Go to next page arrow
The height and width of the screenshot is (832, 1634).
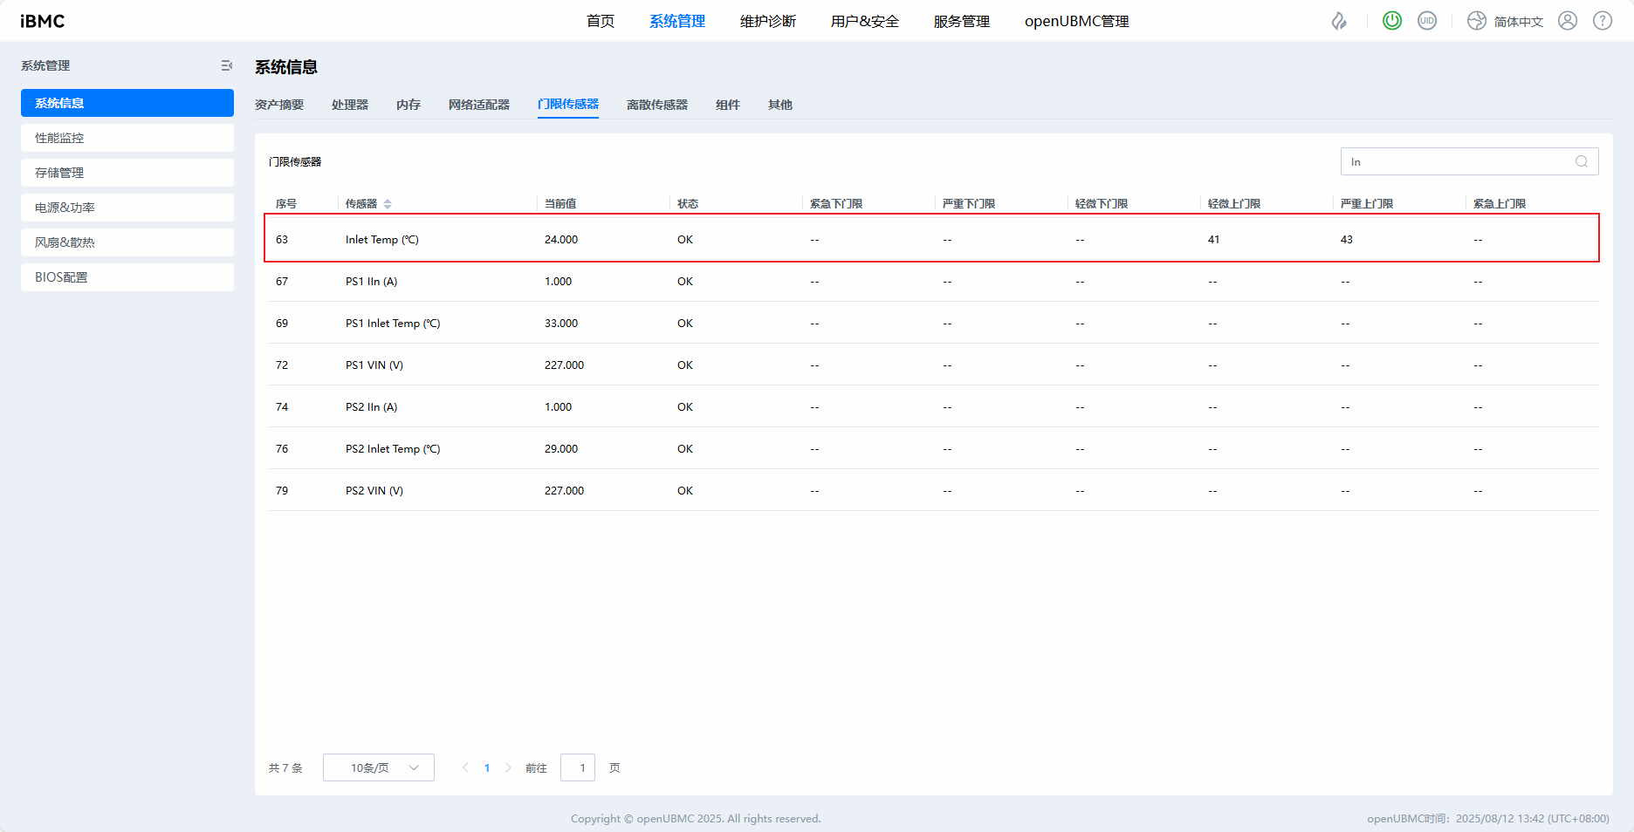pyautogui.click(x=508, y=767)
